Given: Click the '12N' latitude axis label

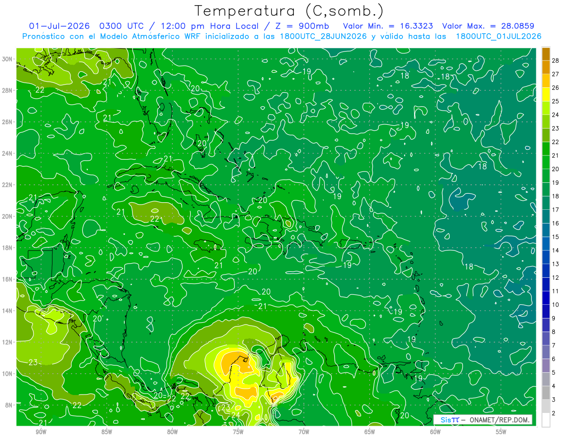Looking at the screenshot, I should click(8, 342).
